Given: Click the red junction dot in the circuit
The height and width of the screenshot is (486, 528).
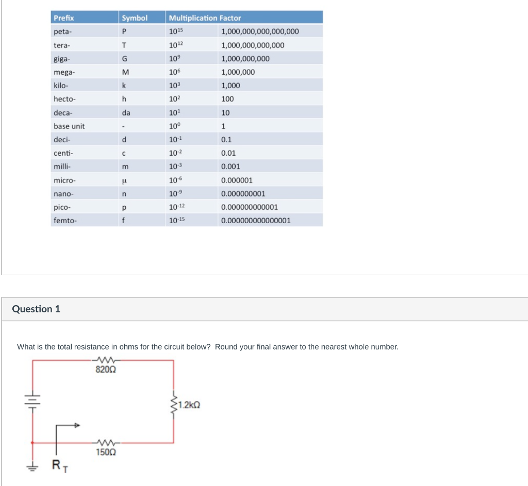Looking at the screenshot, I should [32, 442].
